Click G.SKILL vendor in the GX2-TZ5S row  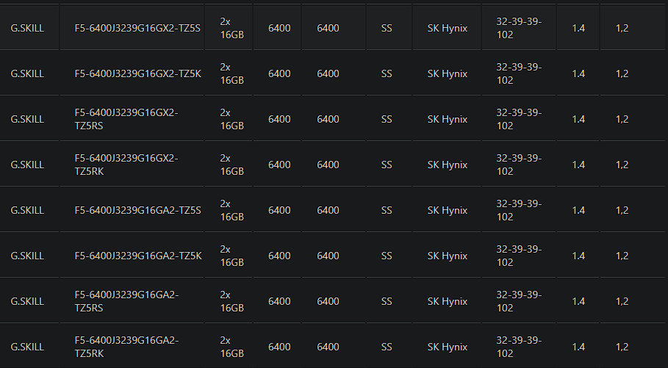(27, 28)
